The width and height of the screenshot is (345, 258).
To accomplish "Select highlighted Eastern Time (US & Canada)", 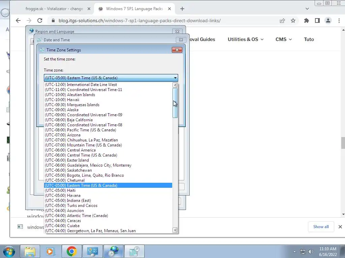I will [x=108, y=185].
